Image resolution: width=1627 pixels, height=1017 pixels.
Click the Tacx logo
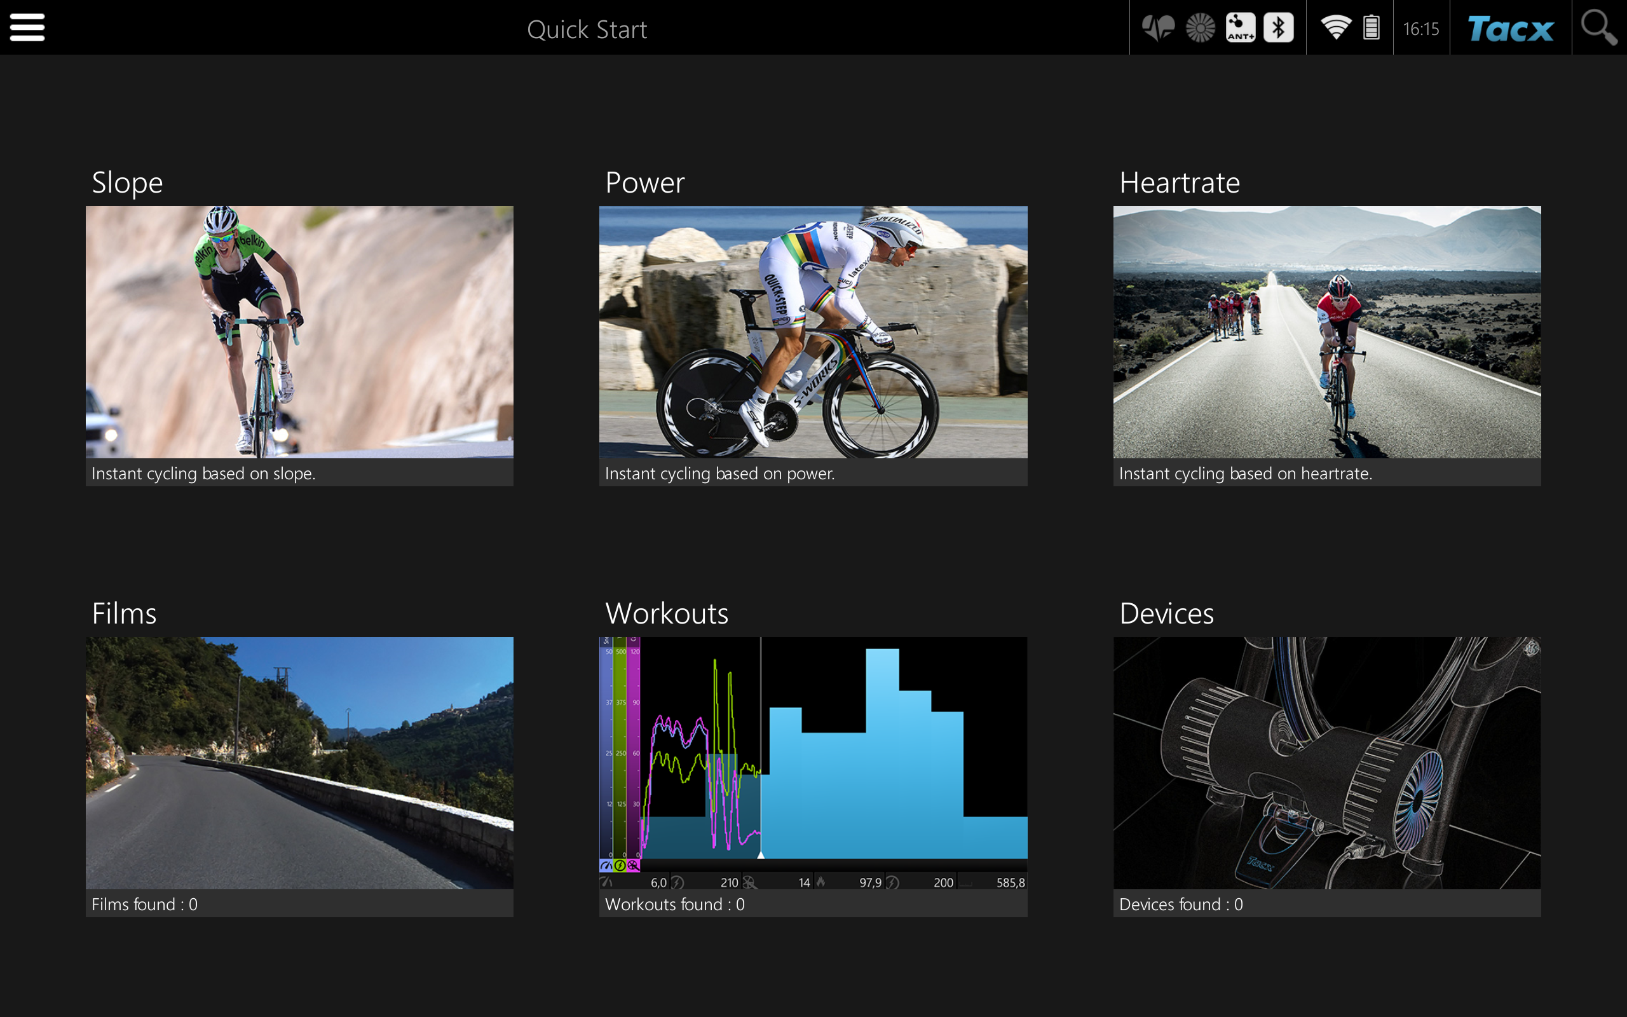(x=1510, y=28)
